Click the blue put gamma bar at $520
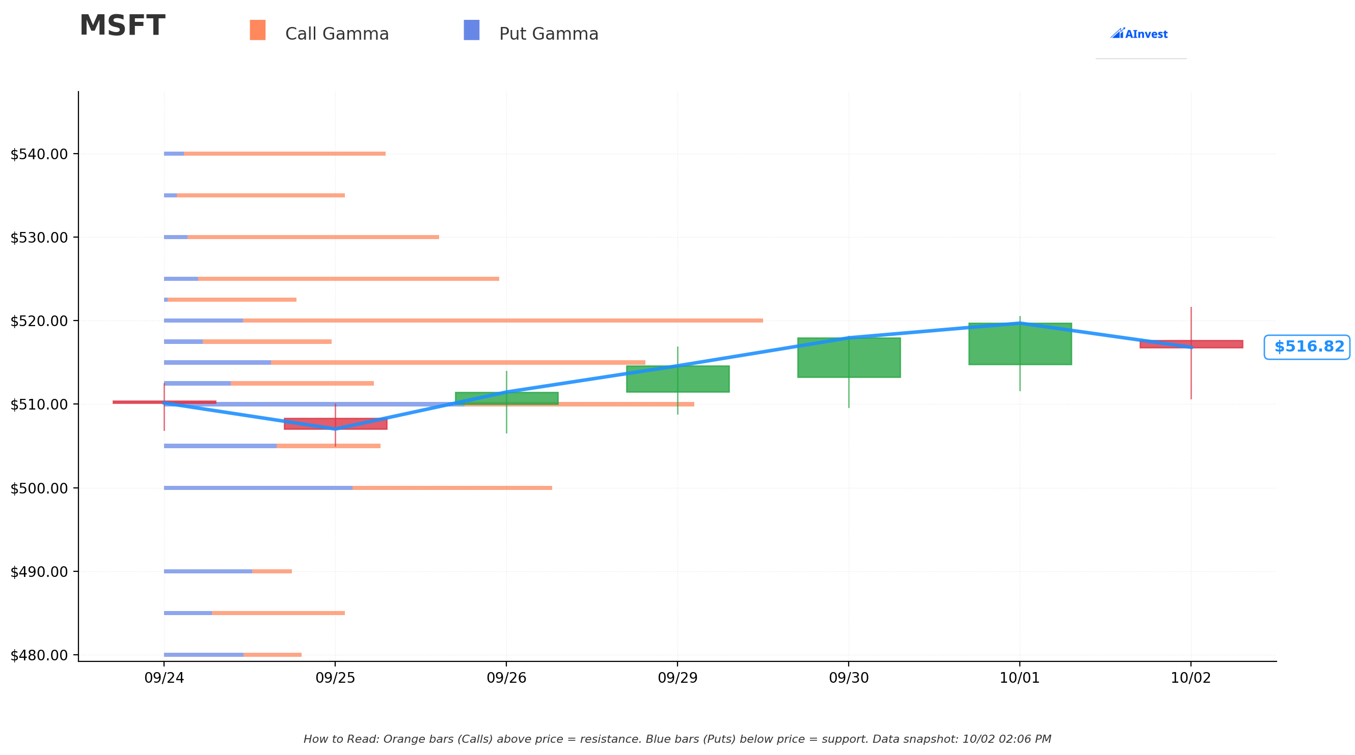This screenshot has width=1355, height=755. pyautogui.click(x=204, y=321)
